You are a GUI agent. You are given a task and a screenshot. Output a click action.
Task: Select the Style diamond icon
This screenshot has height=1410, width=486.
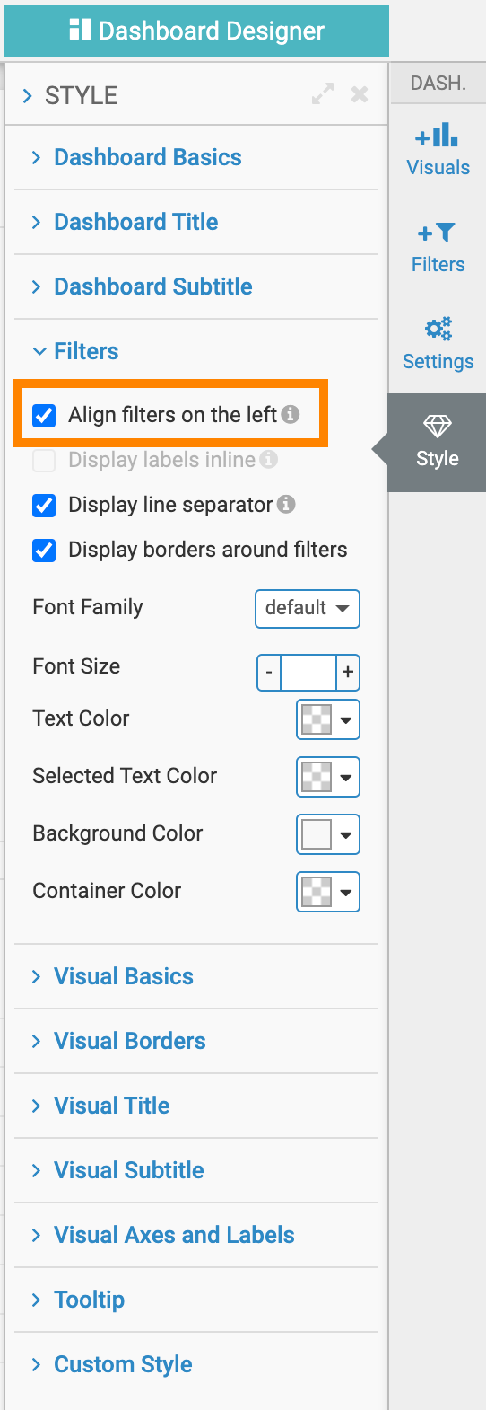438,426
